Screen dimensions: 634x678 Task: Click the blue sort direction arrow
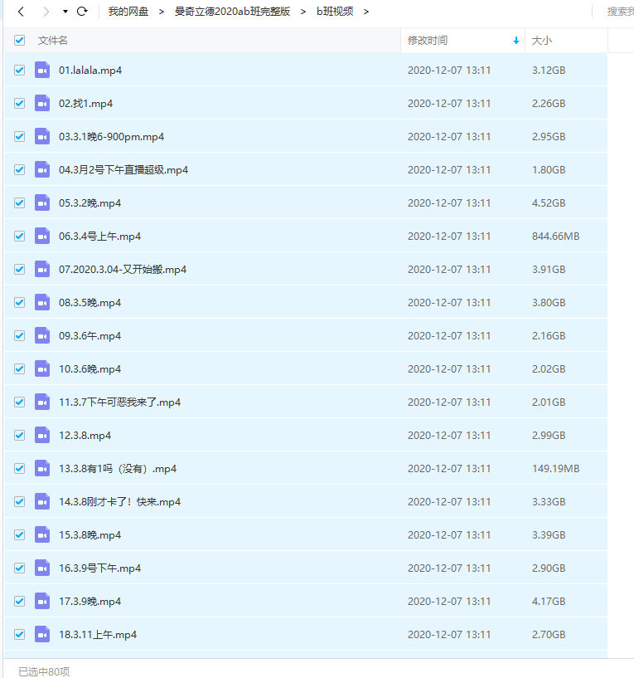[516, 41]
